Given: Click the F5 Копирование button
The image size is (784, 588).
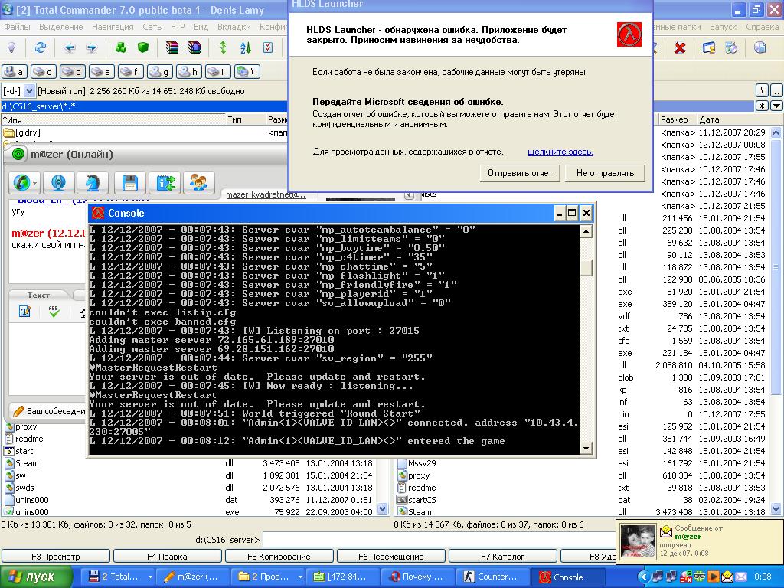Looking at the screenshot, I should [x=279, y=557].
